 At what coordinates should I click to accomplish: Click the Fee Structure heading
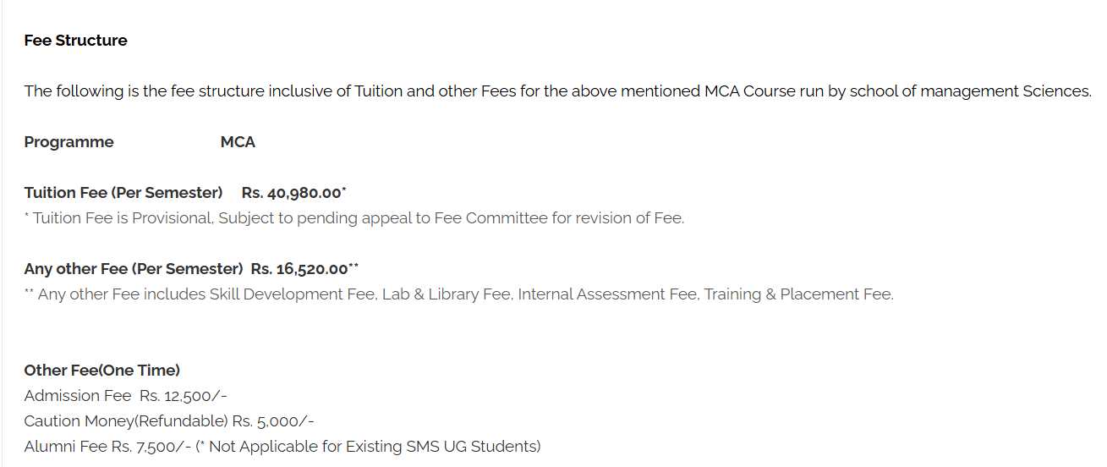(x=75, y=41)
